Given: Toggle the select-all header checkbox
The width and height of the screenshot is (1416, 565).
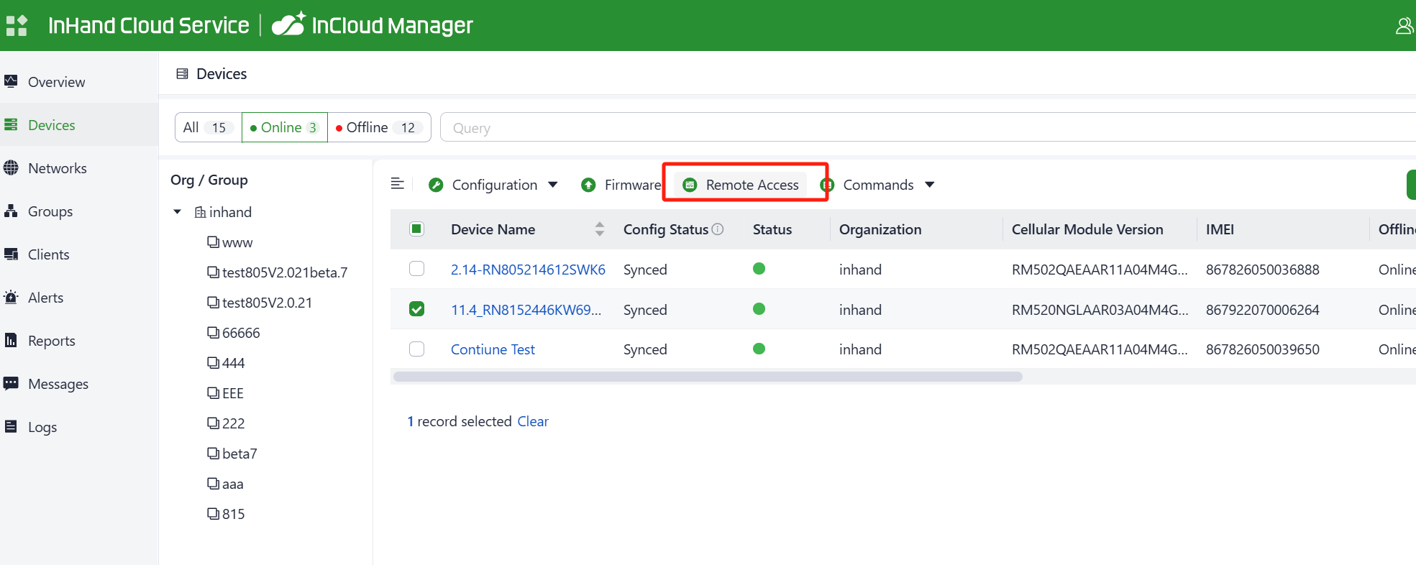Looking at the screenshot, I should (416, 229).
